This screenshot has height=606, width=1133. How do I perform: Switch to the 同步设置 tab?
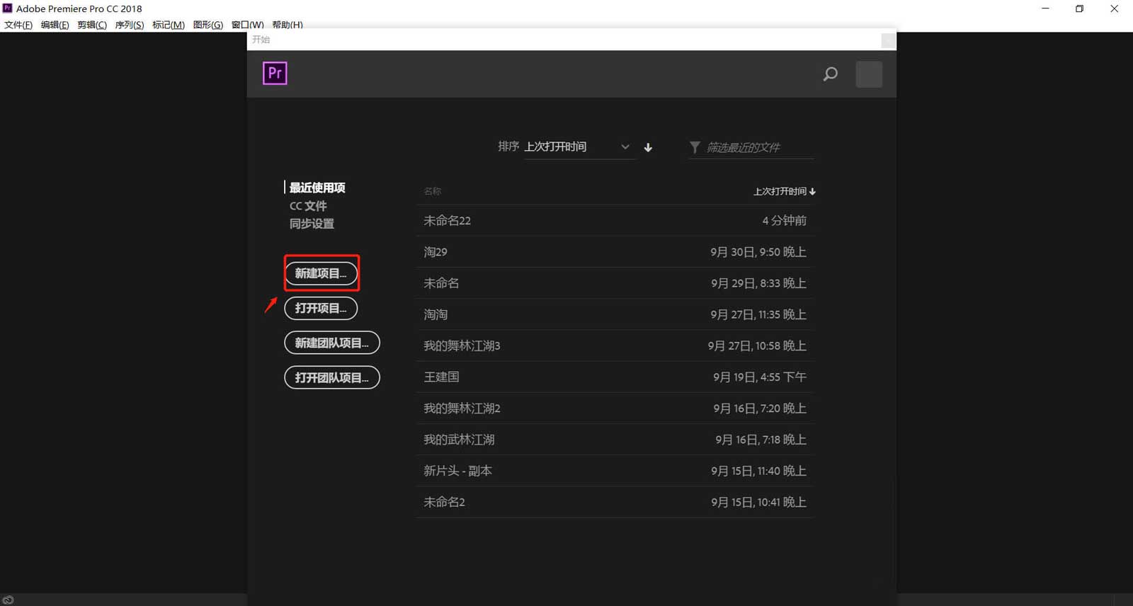(x=312, y=224)
